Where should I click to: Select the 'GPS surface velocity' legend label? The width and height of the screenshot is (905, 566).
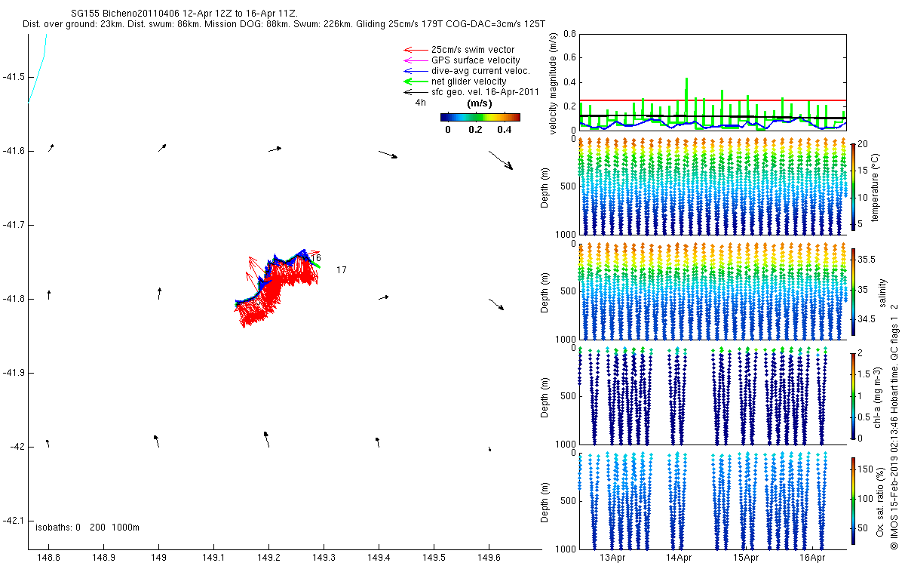pos(476,60)
